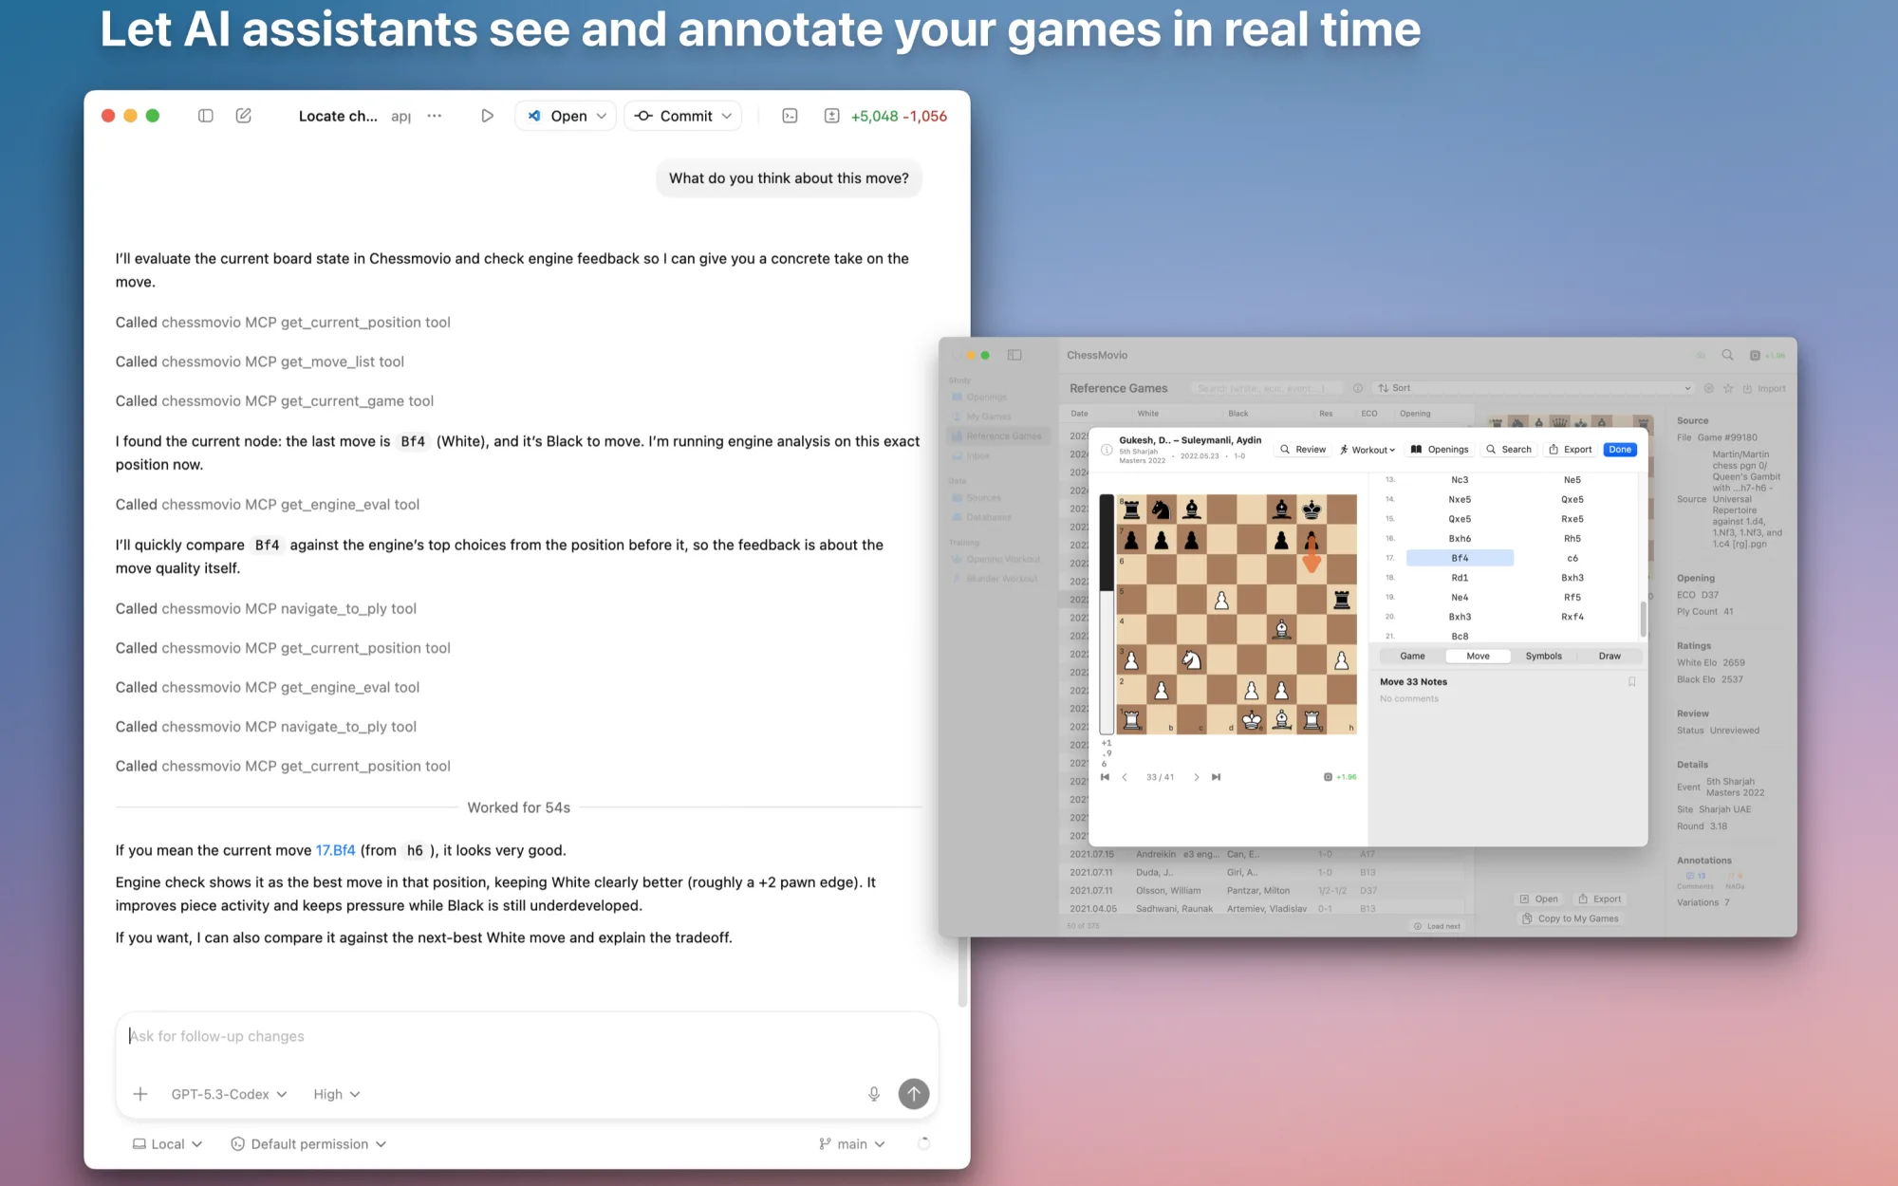Expand the GPT-5.3-Codex model dropdown
This screenshot has width=1898, height=1186.
(x=229, y=1094)
